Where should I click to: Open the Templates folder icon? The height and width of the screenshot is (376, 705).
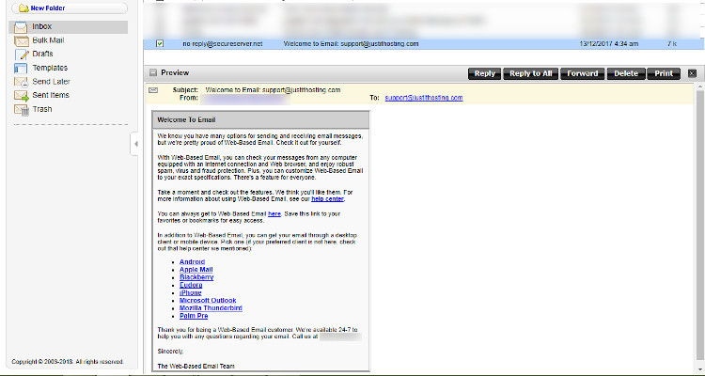pyautogui.click(x=21, y=69)
